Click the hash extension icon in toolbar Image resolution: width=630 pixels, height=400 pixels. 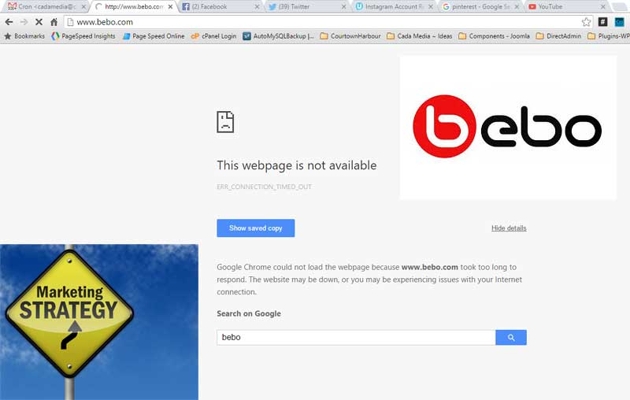pyautogui.click(x=603, y=22)
